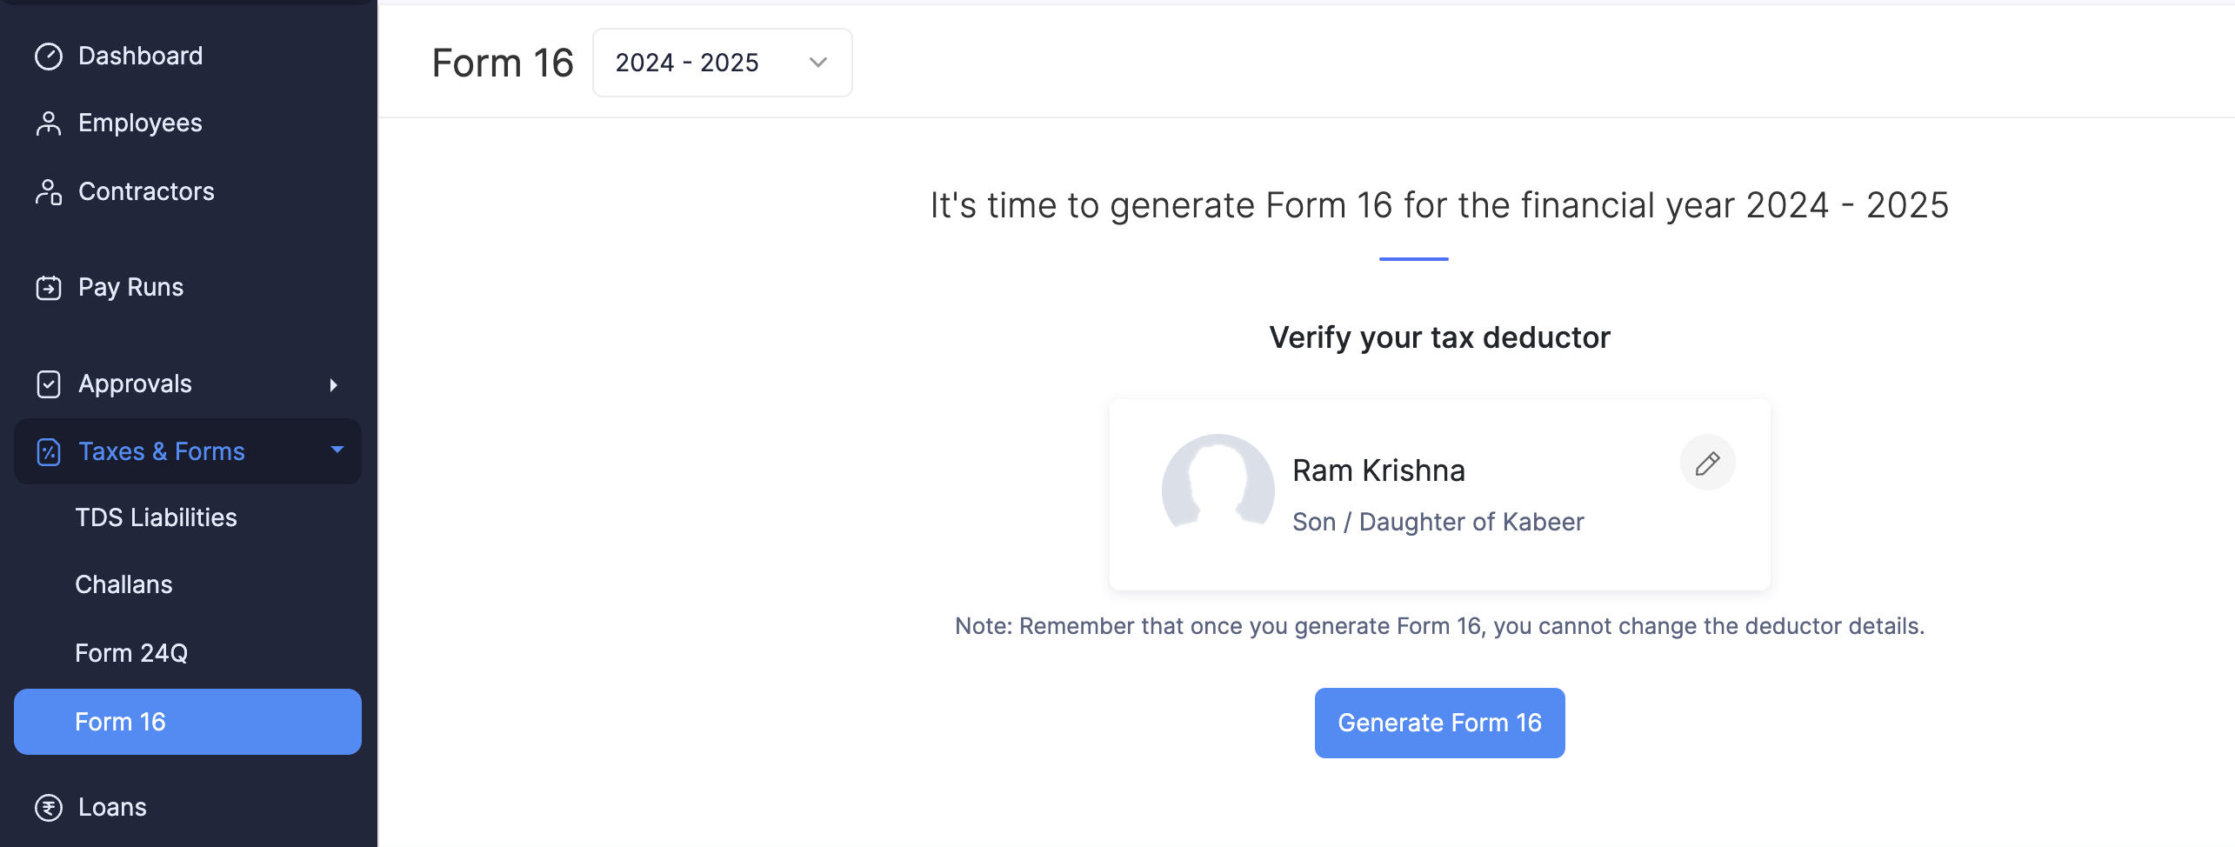Viewport: 2235px width, 847px height.
Task: Open TDS Liabilities
Action: 156,517
